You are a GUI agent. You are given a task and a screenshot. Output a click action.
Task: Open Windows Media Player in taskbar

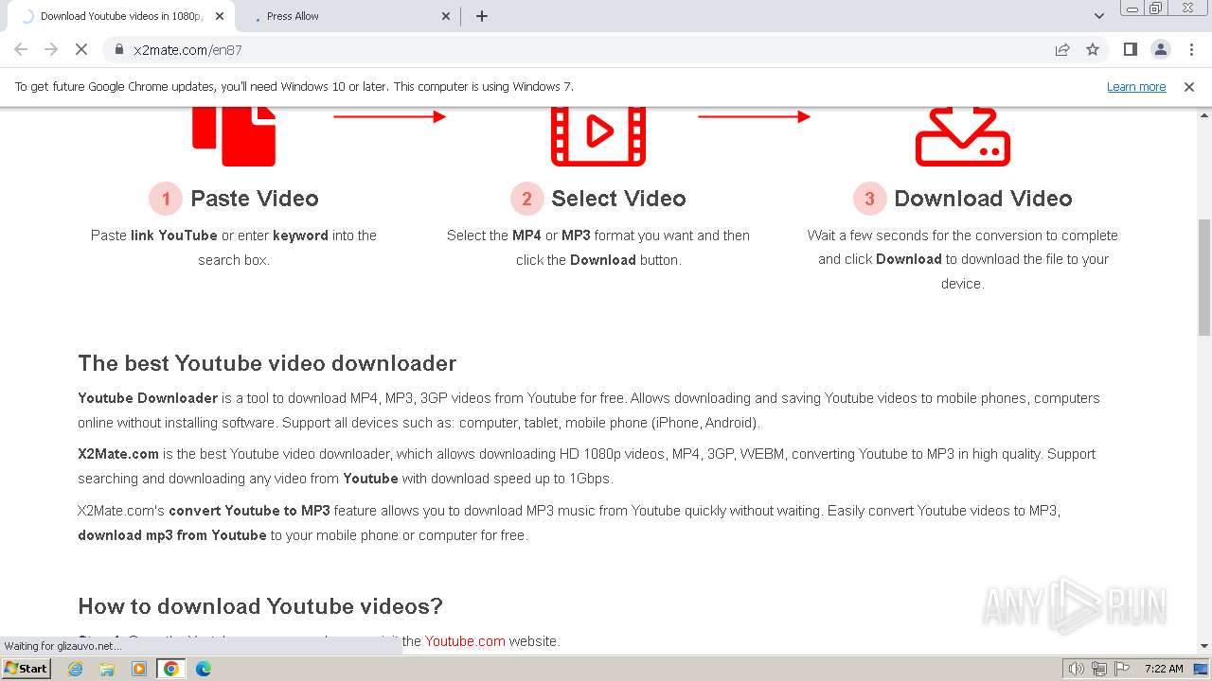click(139, 669)
